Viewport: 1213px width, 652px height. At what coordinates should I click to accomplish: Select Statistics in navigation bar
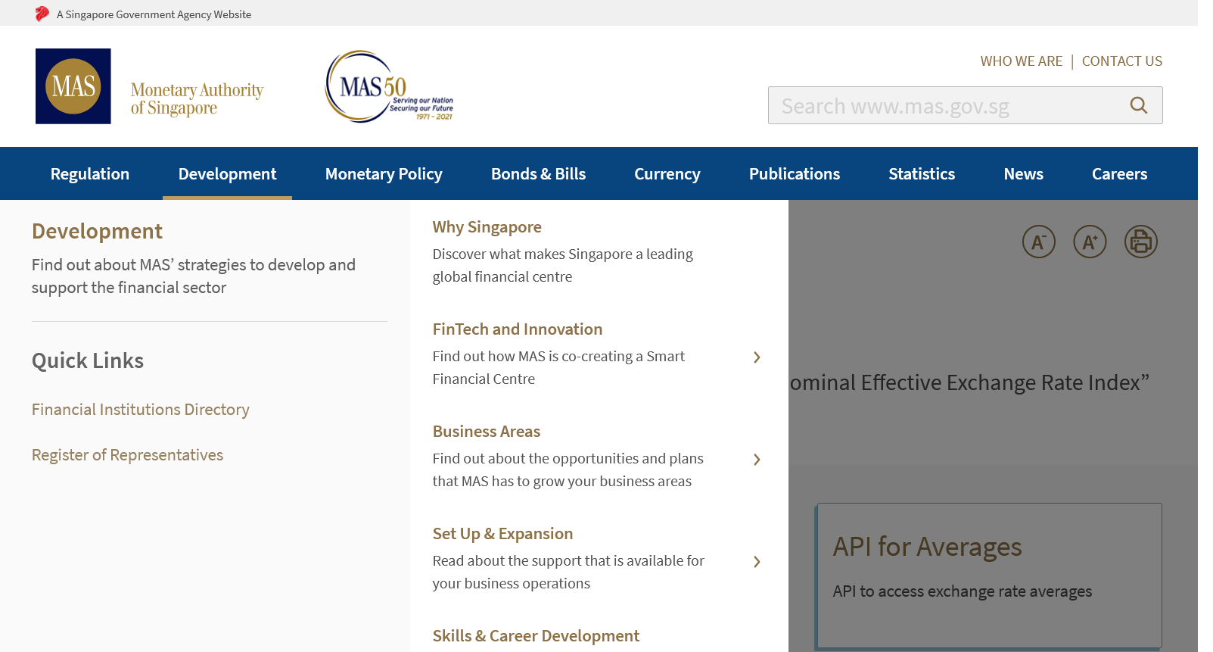pyautogui.click(x=921, y=174)
